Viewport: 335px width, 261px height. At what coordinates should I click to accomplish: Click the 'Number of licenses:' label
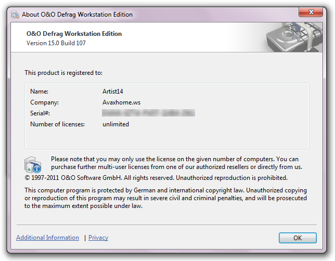point(57,124)
